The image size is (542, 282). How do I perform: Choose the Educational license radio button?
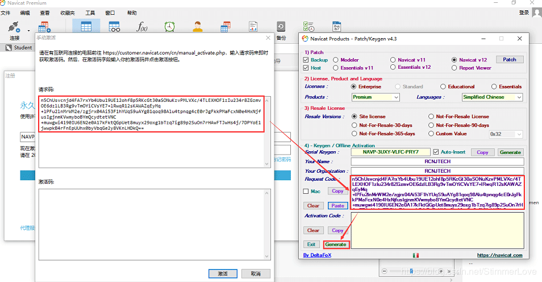click(443, 86)
